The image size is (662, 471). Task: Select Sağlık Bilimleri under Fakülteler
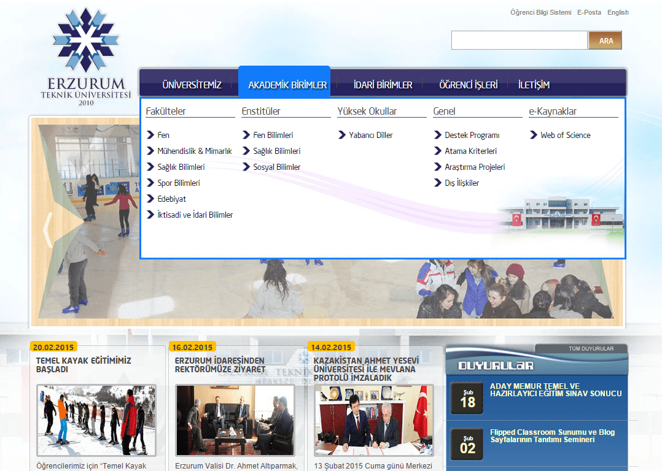click(x=181, y=167)
